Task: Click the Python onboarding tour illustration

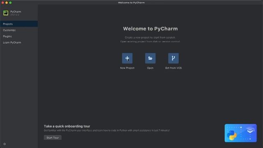Action: pyautogui.click(x=240, y=133)
